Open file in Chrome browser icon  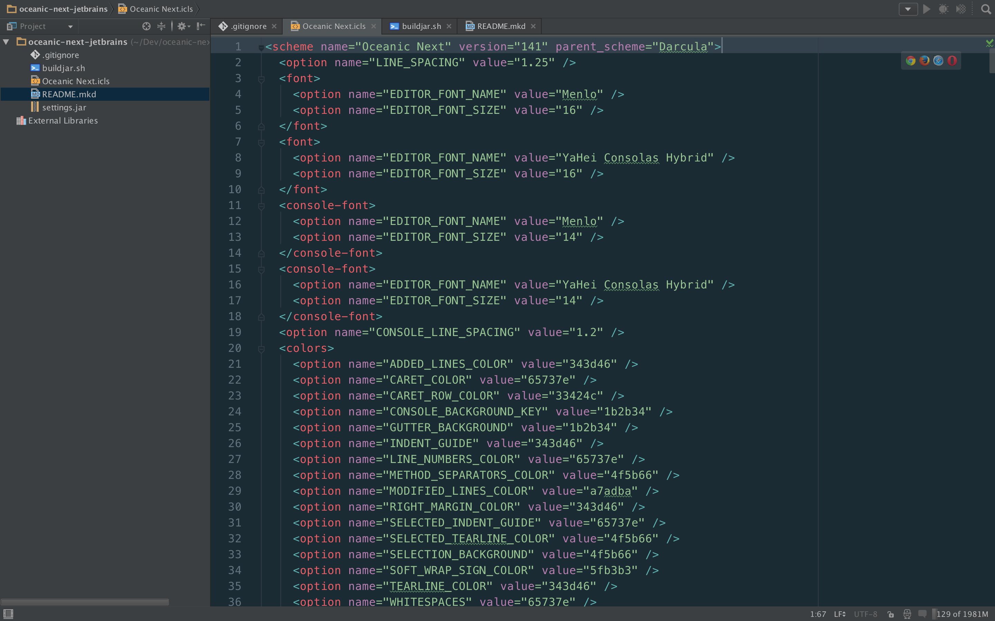point(910,61)
